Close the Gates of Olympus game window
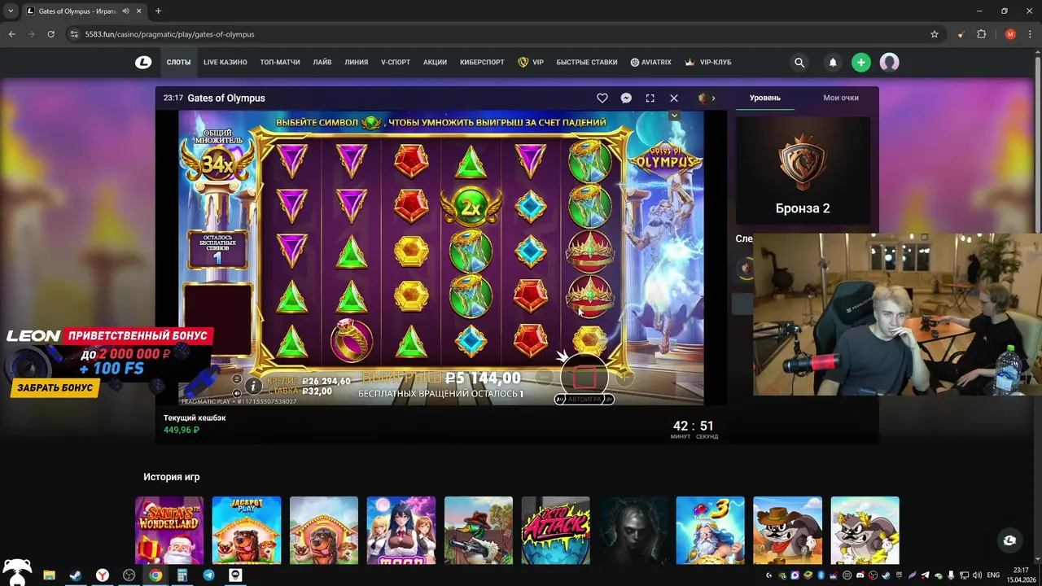 (x=674, y=98)
